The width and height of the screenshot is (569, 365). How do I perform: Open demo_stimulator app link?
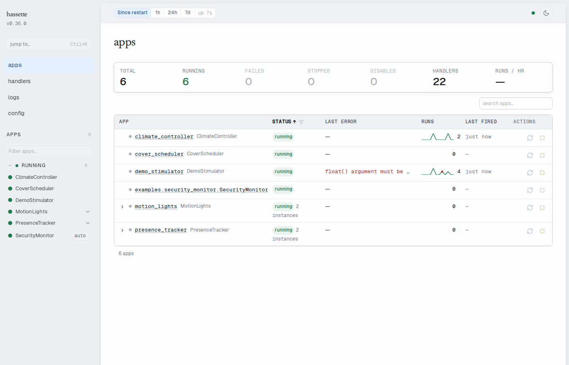(x=159, y=172)
